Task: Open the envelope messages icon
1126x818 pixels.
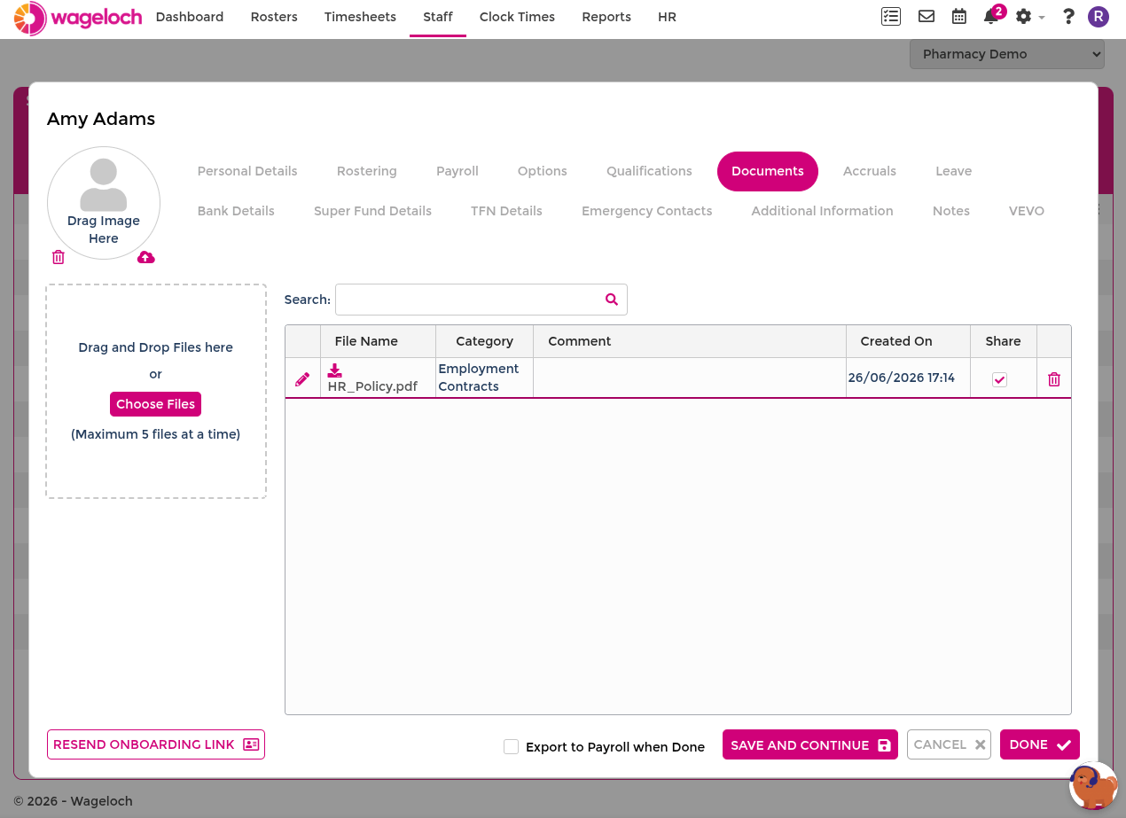Action: pyautogui.click(x=927, y=16)
